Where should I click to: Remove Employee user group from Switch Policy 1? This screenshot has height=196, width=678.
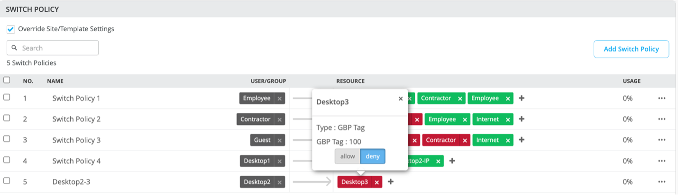pos(279,99)
